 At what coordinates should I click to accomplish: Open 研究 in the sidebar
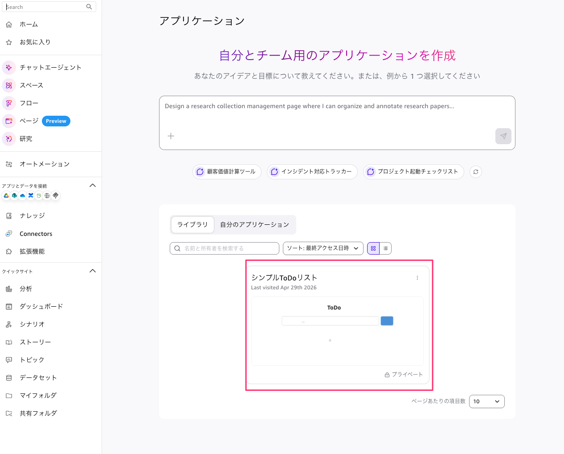(x=26, y=139)
